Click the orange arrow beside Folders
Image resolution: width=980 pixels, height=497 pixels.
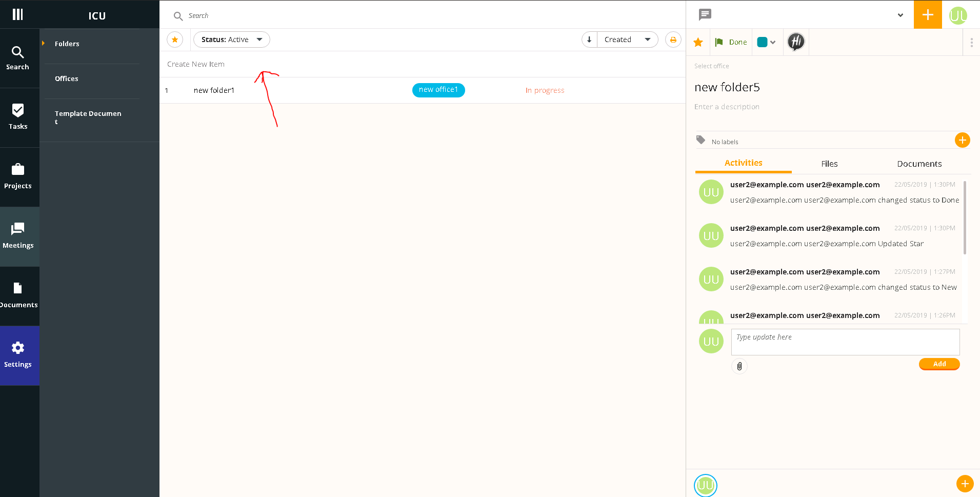coord(44,43)
